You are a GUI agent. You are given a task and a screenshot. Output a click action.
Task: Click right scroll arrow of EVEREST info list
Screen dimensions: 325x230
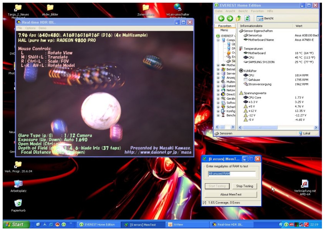[x=316, y=127]
